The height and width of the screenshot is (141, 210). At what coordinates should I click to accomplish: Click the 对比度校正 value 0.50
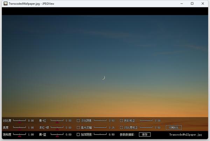[157, 127]
